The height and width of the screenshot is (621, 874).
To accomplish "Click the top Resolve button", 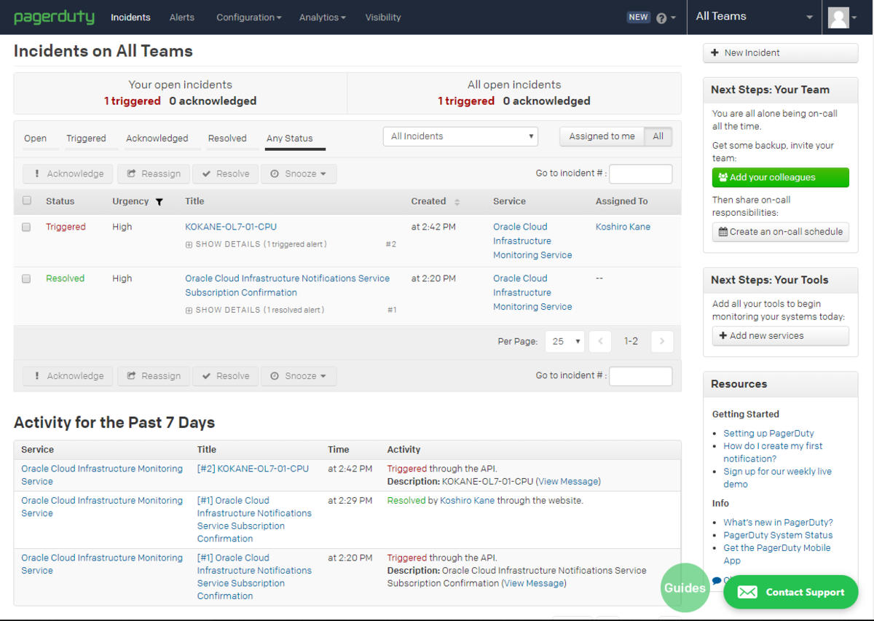I will click(226, 174).
